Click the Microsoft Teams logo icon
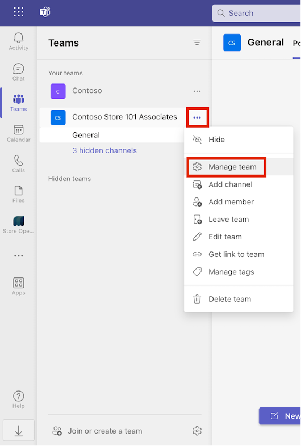The width and height of the screenshot is (301, 446). pyautogui.click(x=45, y=12)
